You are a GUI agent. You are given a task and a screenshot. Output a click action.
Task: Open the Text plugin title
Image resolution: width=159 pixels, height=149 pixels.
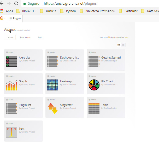(x=21, y=129)
